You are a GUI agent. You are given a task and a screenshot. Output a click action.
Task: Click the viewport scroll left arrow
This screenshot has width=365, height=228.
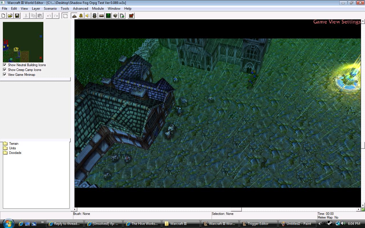(75, 209)
